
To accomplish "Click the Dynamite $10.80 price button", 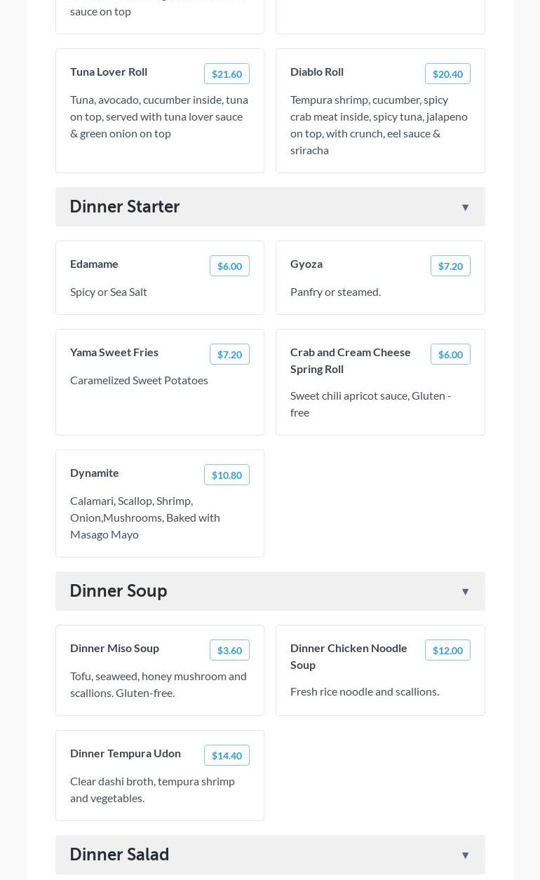I will pyautogui.click(x=227, y=475).
